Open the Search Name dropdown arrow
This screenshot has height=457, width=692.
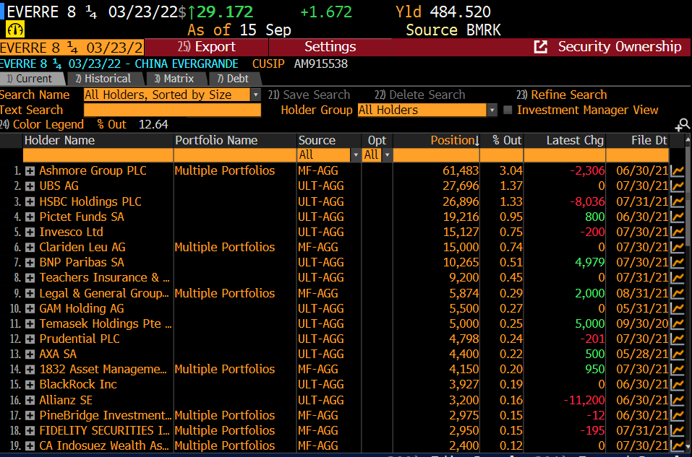tap(255, 95)
